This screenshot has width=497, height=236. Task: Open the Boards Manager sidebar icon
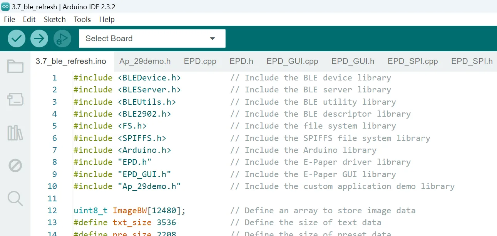click(x=15, y=99)
